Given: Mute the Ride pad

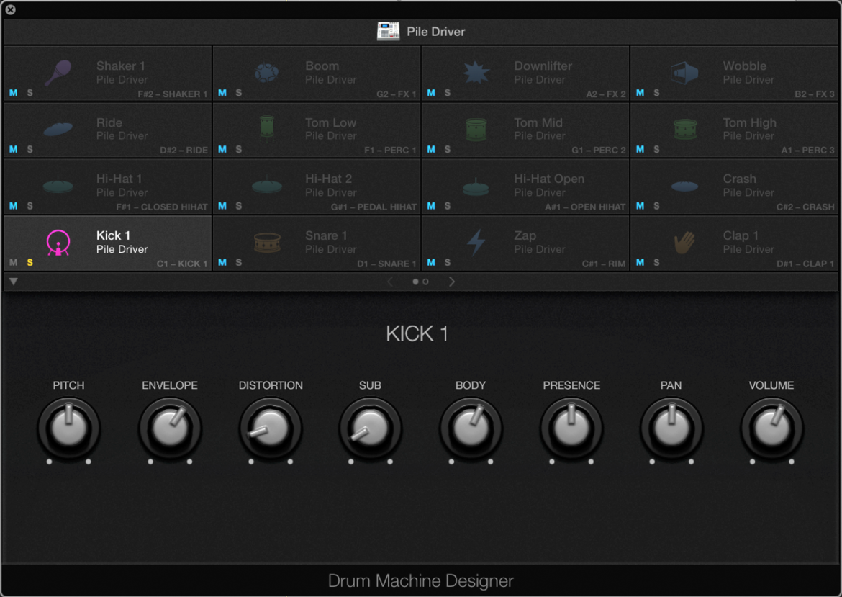Looking at the screenshot, I should pyautogui.click(x=14, y=149).
